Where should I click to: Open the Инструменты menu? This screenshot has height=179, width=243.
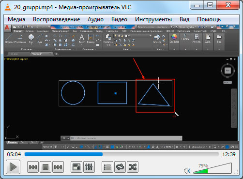click(153, 19)
